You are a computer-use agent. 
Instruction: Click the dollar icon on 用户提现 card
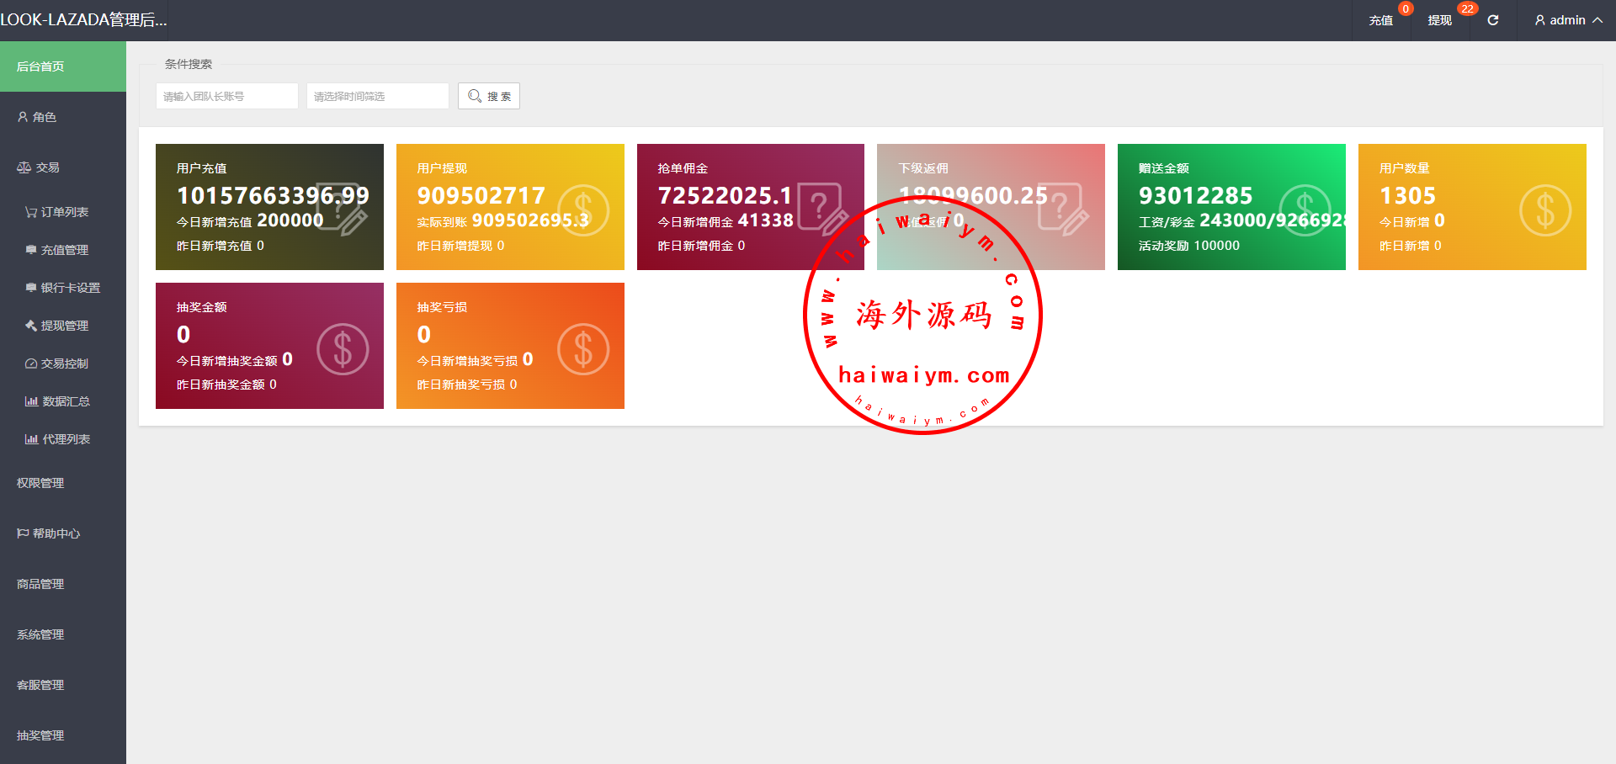pyautogui.click(x=582, y=210)
